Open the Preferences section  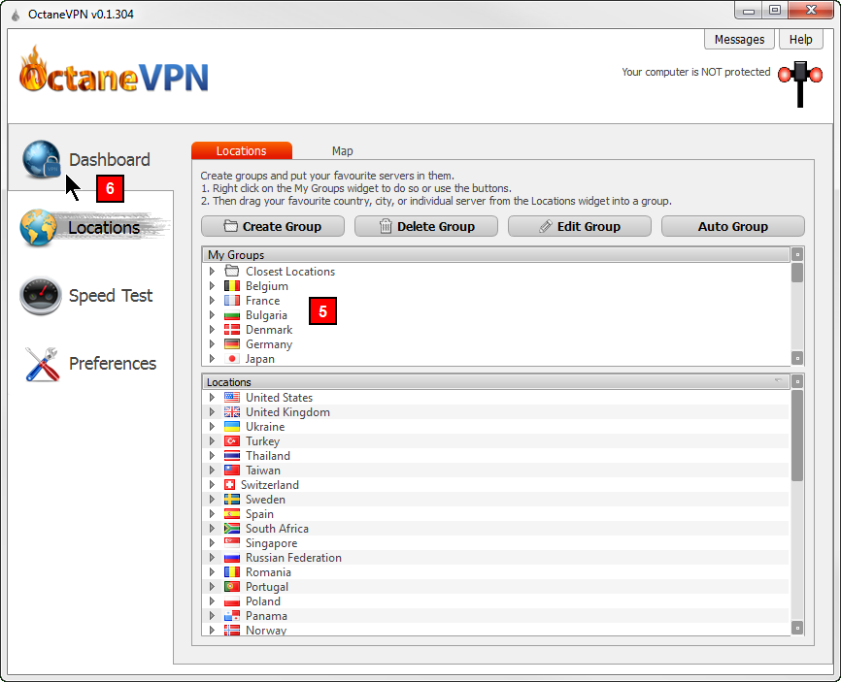(113, 364)
